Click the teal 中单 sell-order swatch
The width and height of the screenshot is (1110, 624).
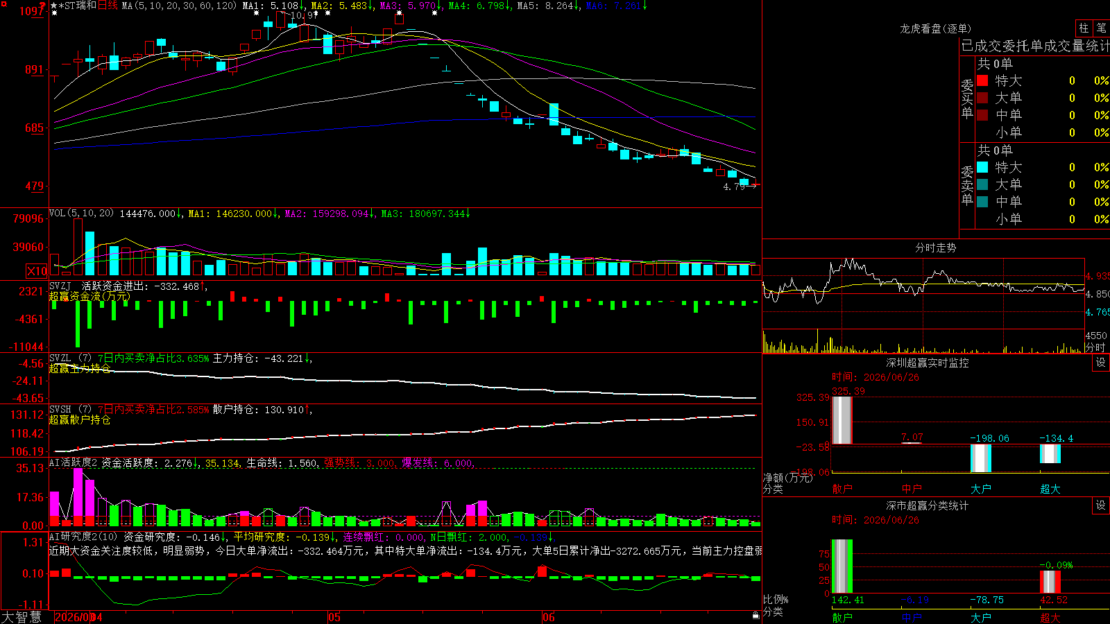tap(982, 201)
